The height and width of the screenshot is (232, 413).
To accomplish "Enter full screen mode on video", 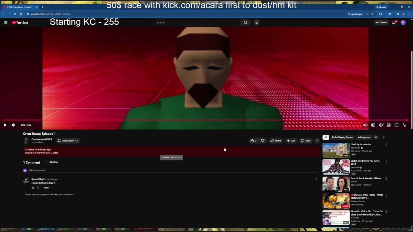I will (404, 125).
